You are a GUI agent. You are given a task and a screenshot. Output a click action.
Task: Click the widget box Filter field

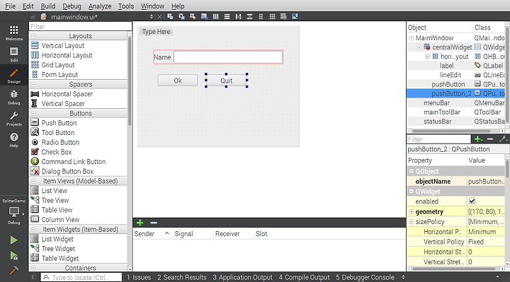(x=80, y=27)
